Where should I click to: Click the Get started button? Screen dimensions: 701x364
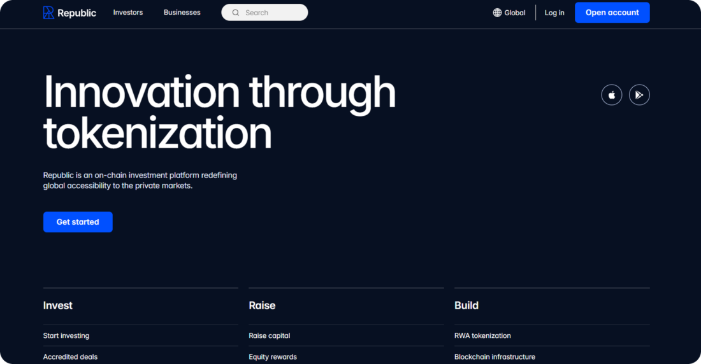coord(78,222)
